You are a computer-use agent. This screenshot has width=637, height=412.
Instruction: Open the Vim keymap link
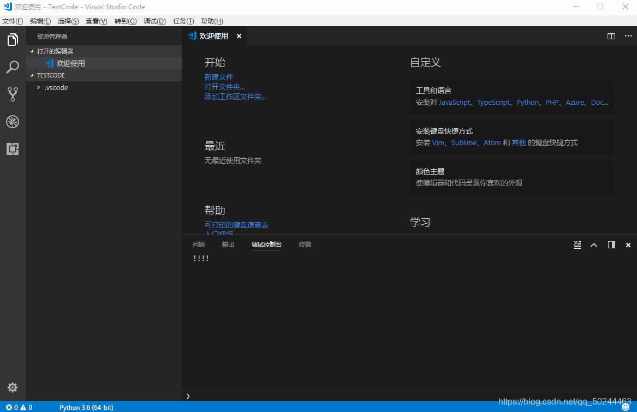[438, 142]
